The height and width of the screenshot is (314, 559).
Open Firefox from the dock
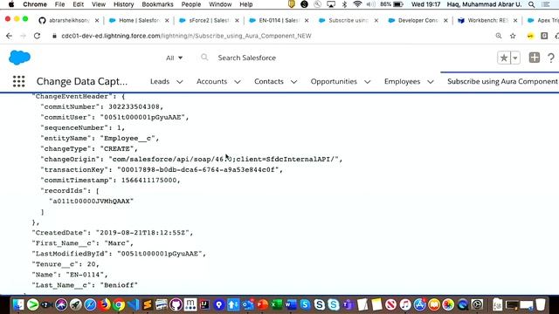click(x=105, y=304)
